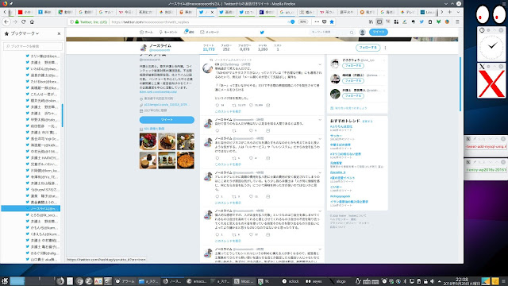Focus the Twitter keyword search box
508x286 pixels.
coord(332,32)
